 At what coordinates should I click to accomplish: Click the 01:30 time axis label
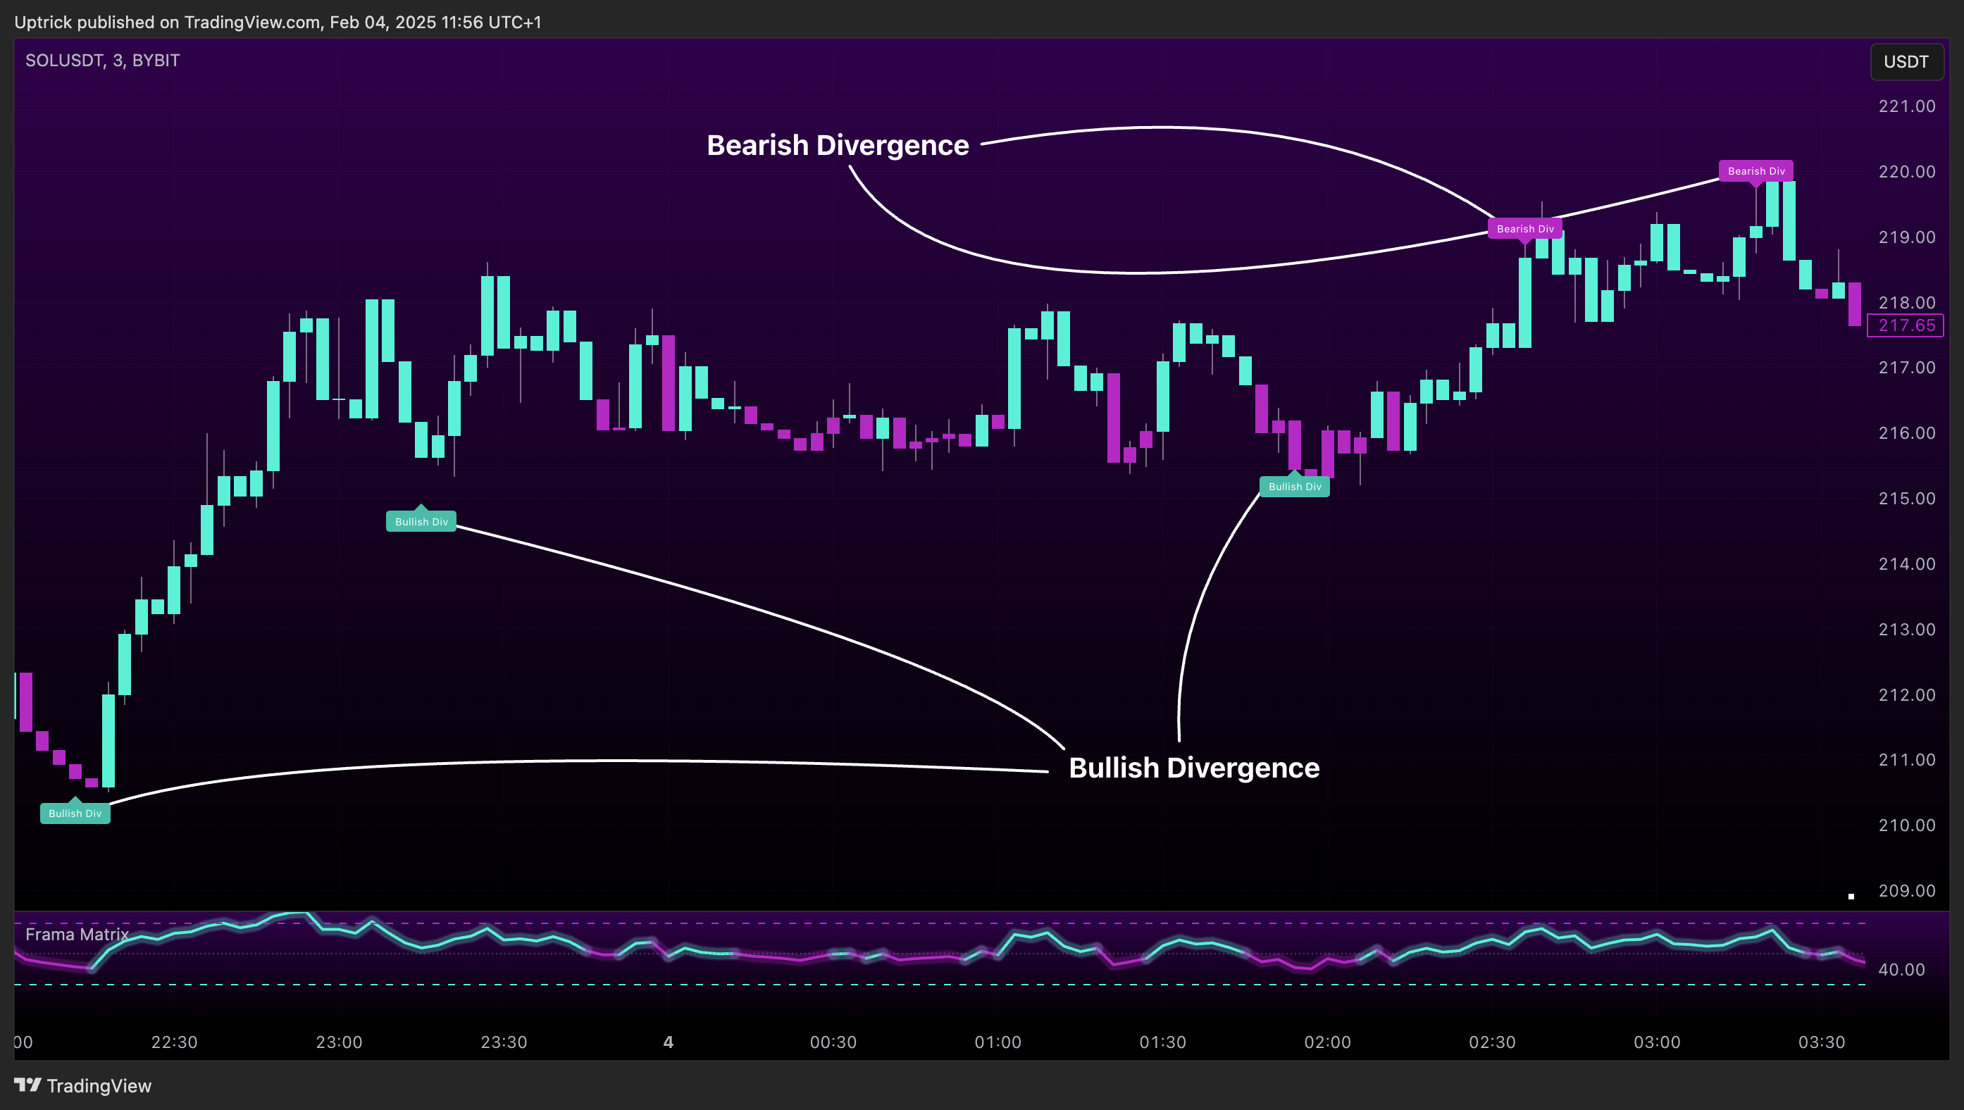(1163, 1042)
